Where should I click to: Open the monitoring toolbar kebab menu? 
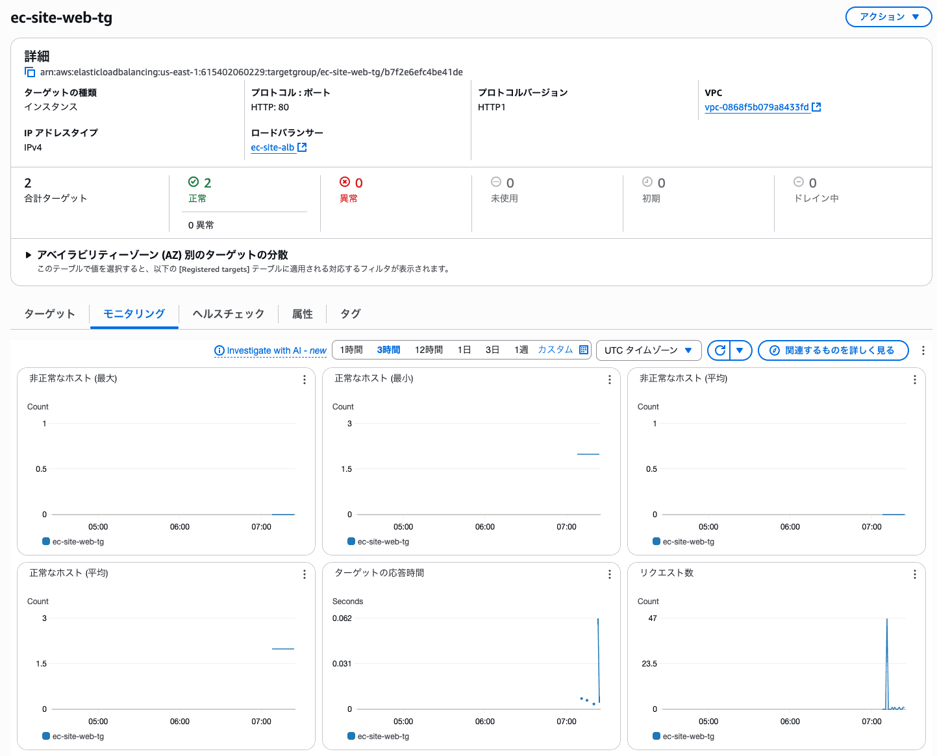[923, 350]
